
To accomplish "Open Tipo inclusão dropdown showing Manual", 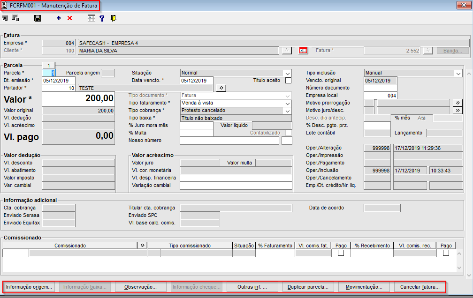I will [x=458, y=73].
